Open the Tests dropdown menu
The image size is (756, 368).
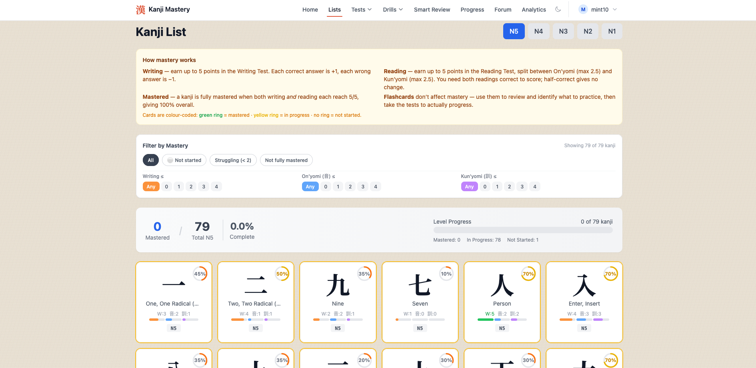[361, 9]
